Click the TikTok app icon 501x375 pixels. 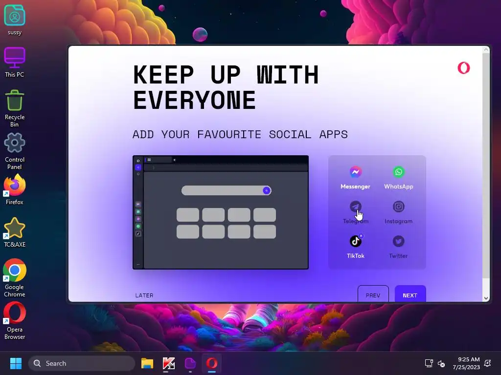355,241
